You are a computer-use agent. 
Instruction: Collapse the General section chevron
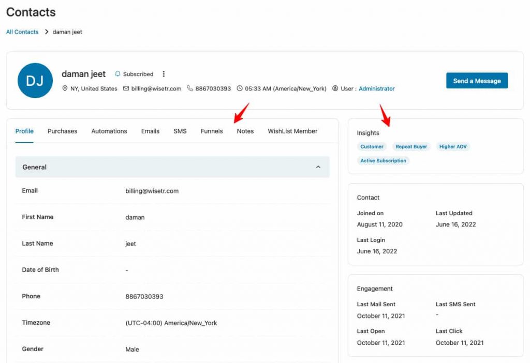pos(318,167)
